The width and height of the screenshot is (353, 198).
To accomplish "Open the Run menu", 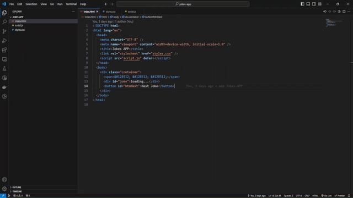I will click(x=60, y=4).
